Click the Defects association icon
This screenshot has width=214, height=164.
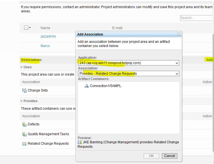coord(24,124)
